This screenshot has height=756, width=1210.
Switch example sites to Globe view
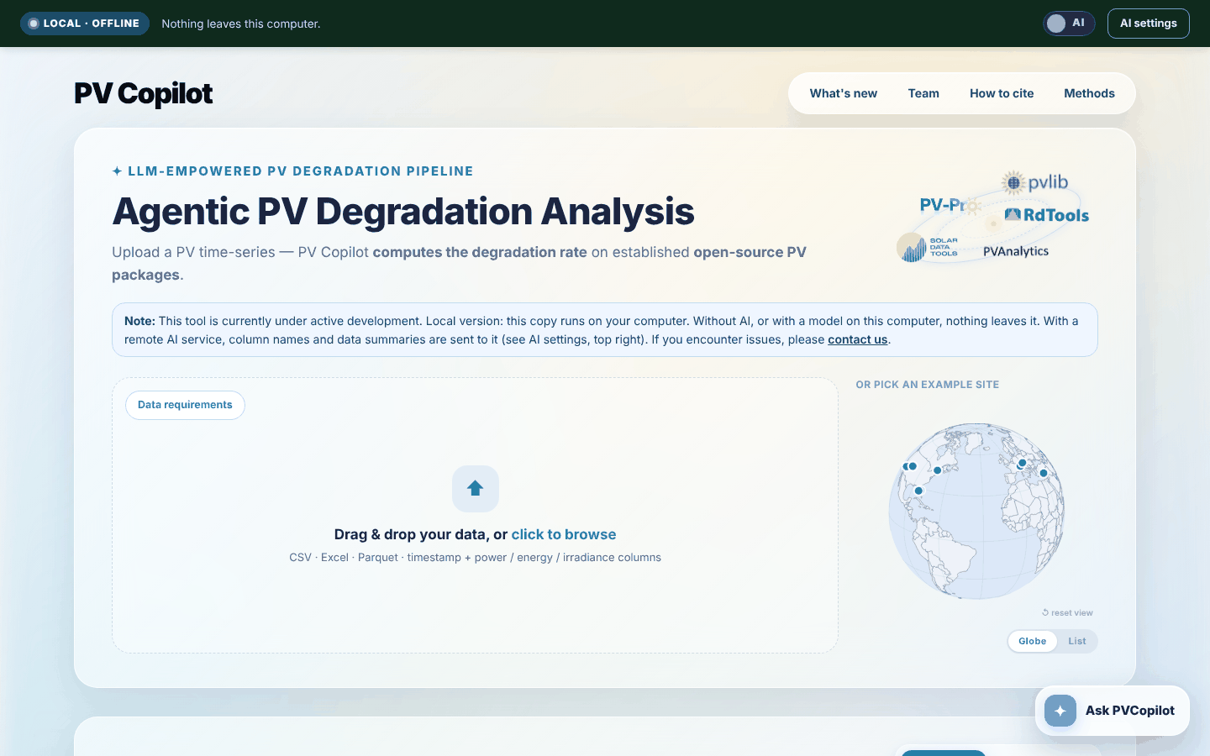point(1032,641)
